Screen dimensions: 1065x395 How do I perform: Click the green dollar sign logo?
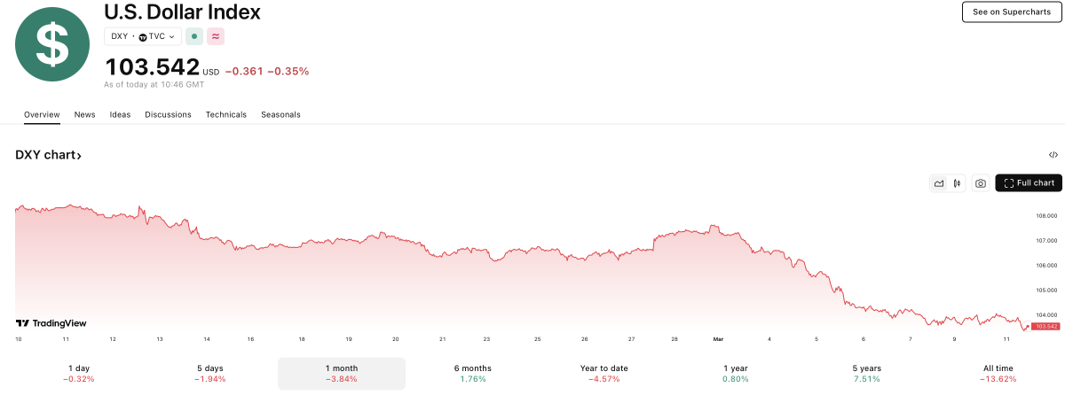(51, 44)
